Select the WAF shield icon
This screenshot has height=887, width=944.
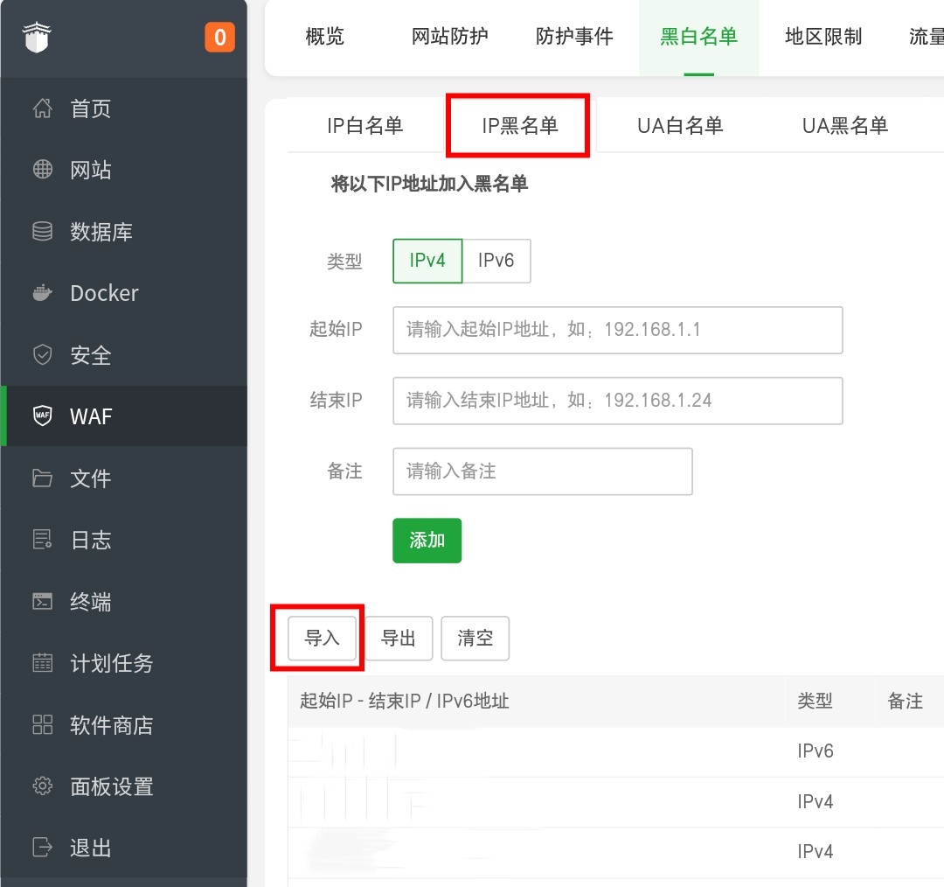pyautogui.click(x=42, y=416)
